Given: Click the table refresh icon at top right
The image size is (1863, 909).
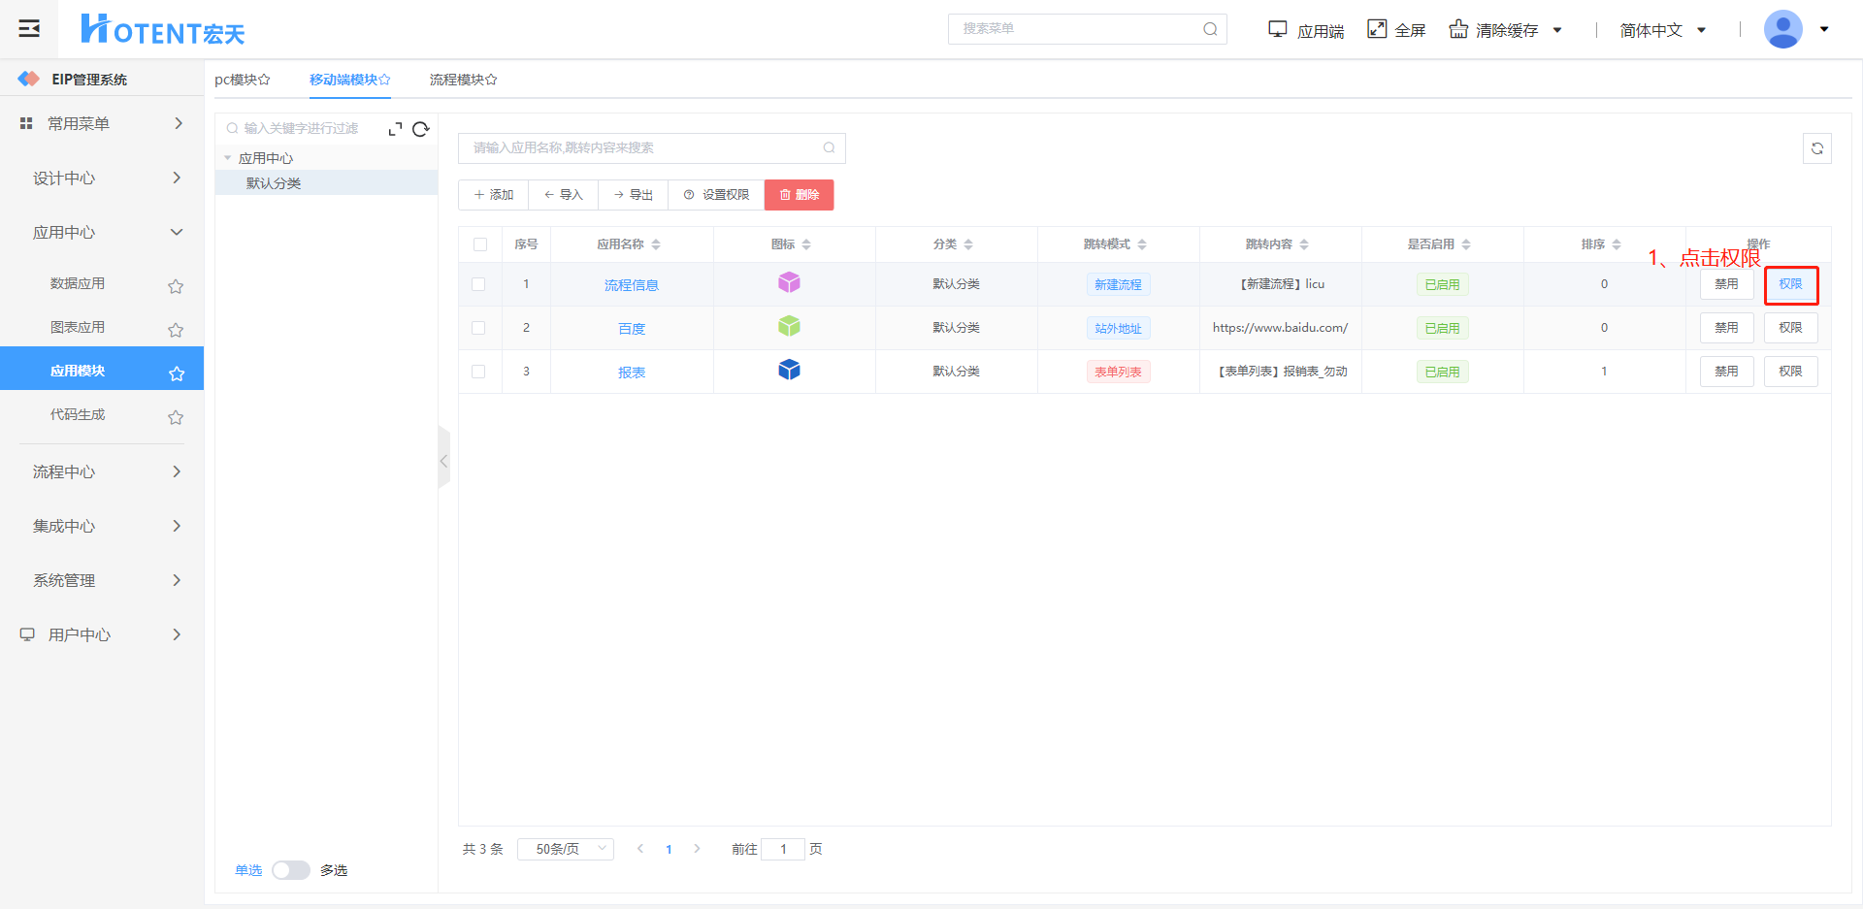Looking at the screenshot, I should [1816, 148].
